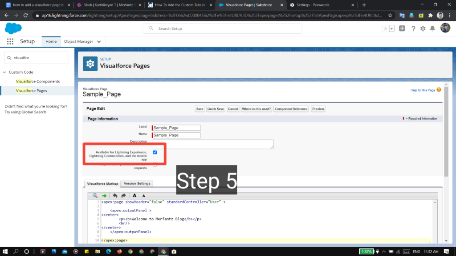The image size is (456, 256).
Task: Click the green go-to-line arrow in editor
Action: (104, 196)
